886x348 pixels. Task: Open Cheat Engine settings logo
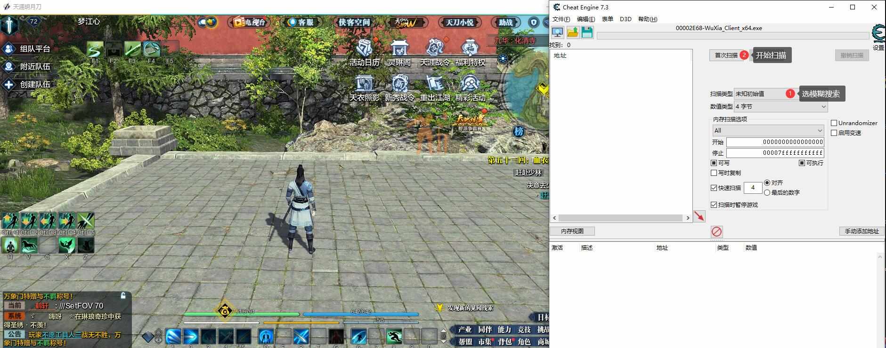[x=878, y=34]
